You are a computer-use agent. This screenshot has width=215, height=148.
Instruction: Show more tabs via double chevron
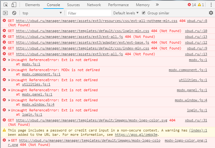pyautogui.click(x=157, y=5)
